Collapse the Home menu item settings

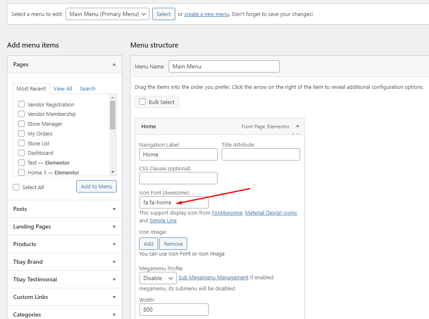coord(298,126)
